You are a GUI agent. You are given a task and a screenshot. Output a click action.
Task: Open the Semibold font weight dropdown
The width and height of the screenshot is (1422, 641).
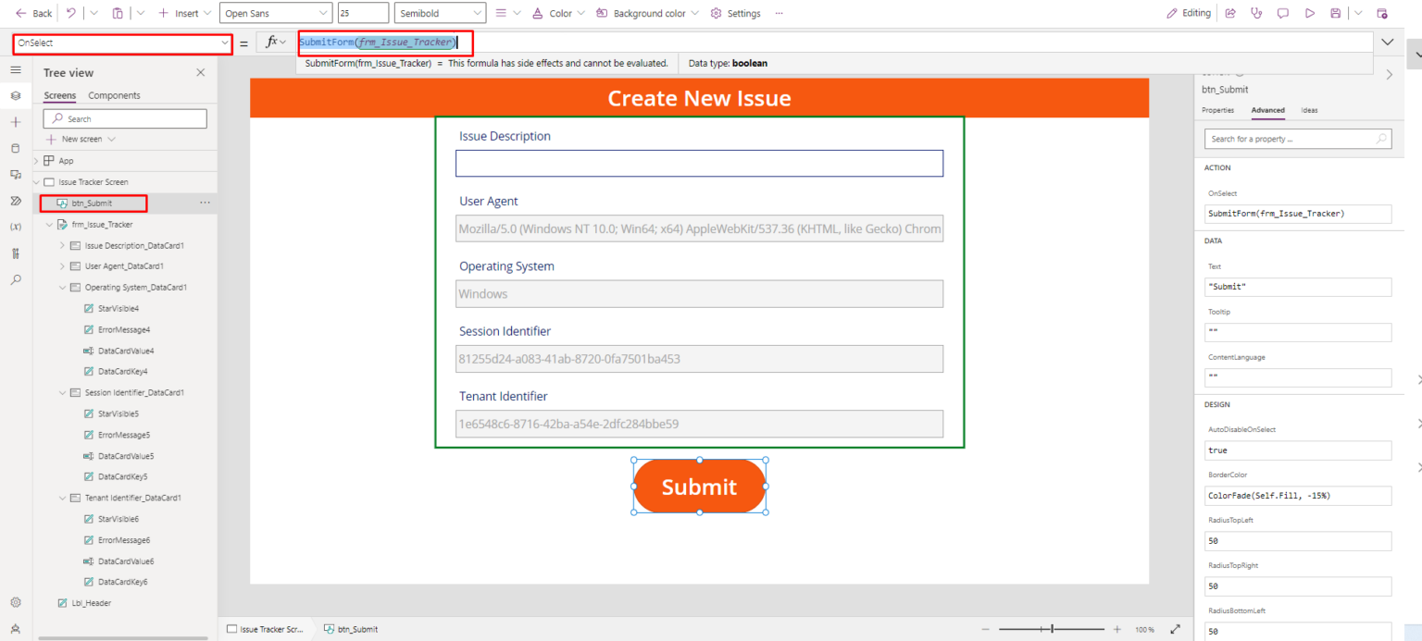pyautogui.click(x=439, y=13)
